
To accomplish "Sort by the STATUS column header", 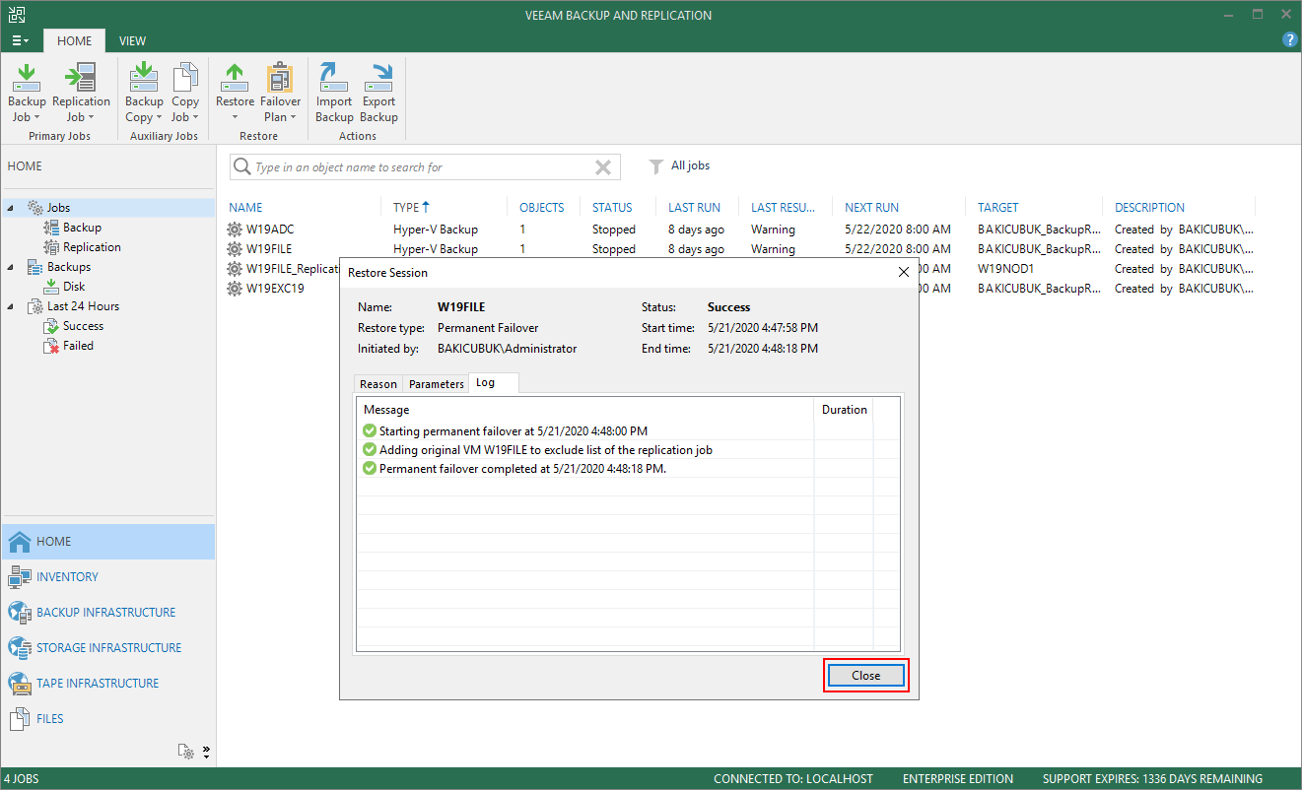I will pyautogui.click(x=612, y=208).
